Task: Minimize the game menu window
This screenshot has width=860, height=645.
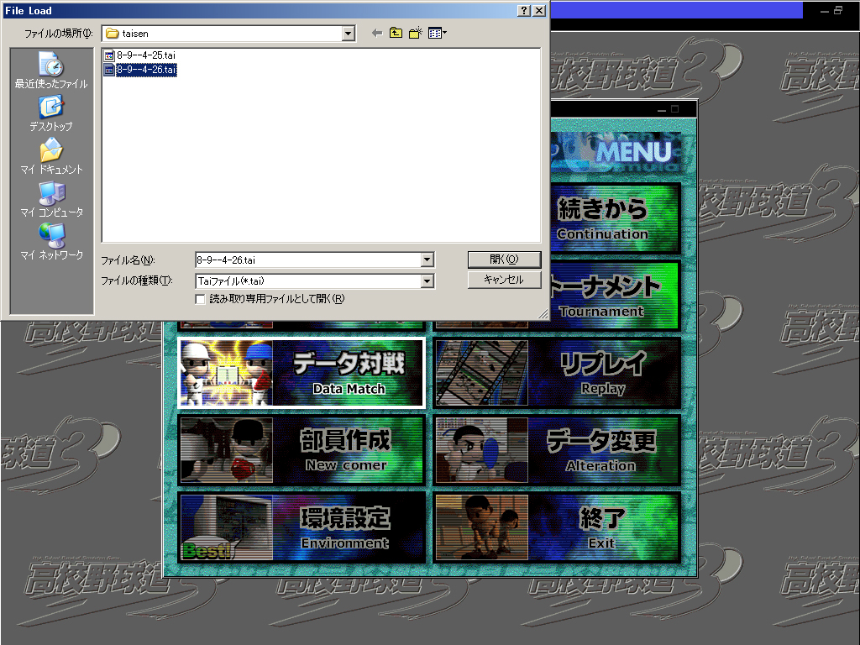Action: coord(662,109)
